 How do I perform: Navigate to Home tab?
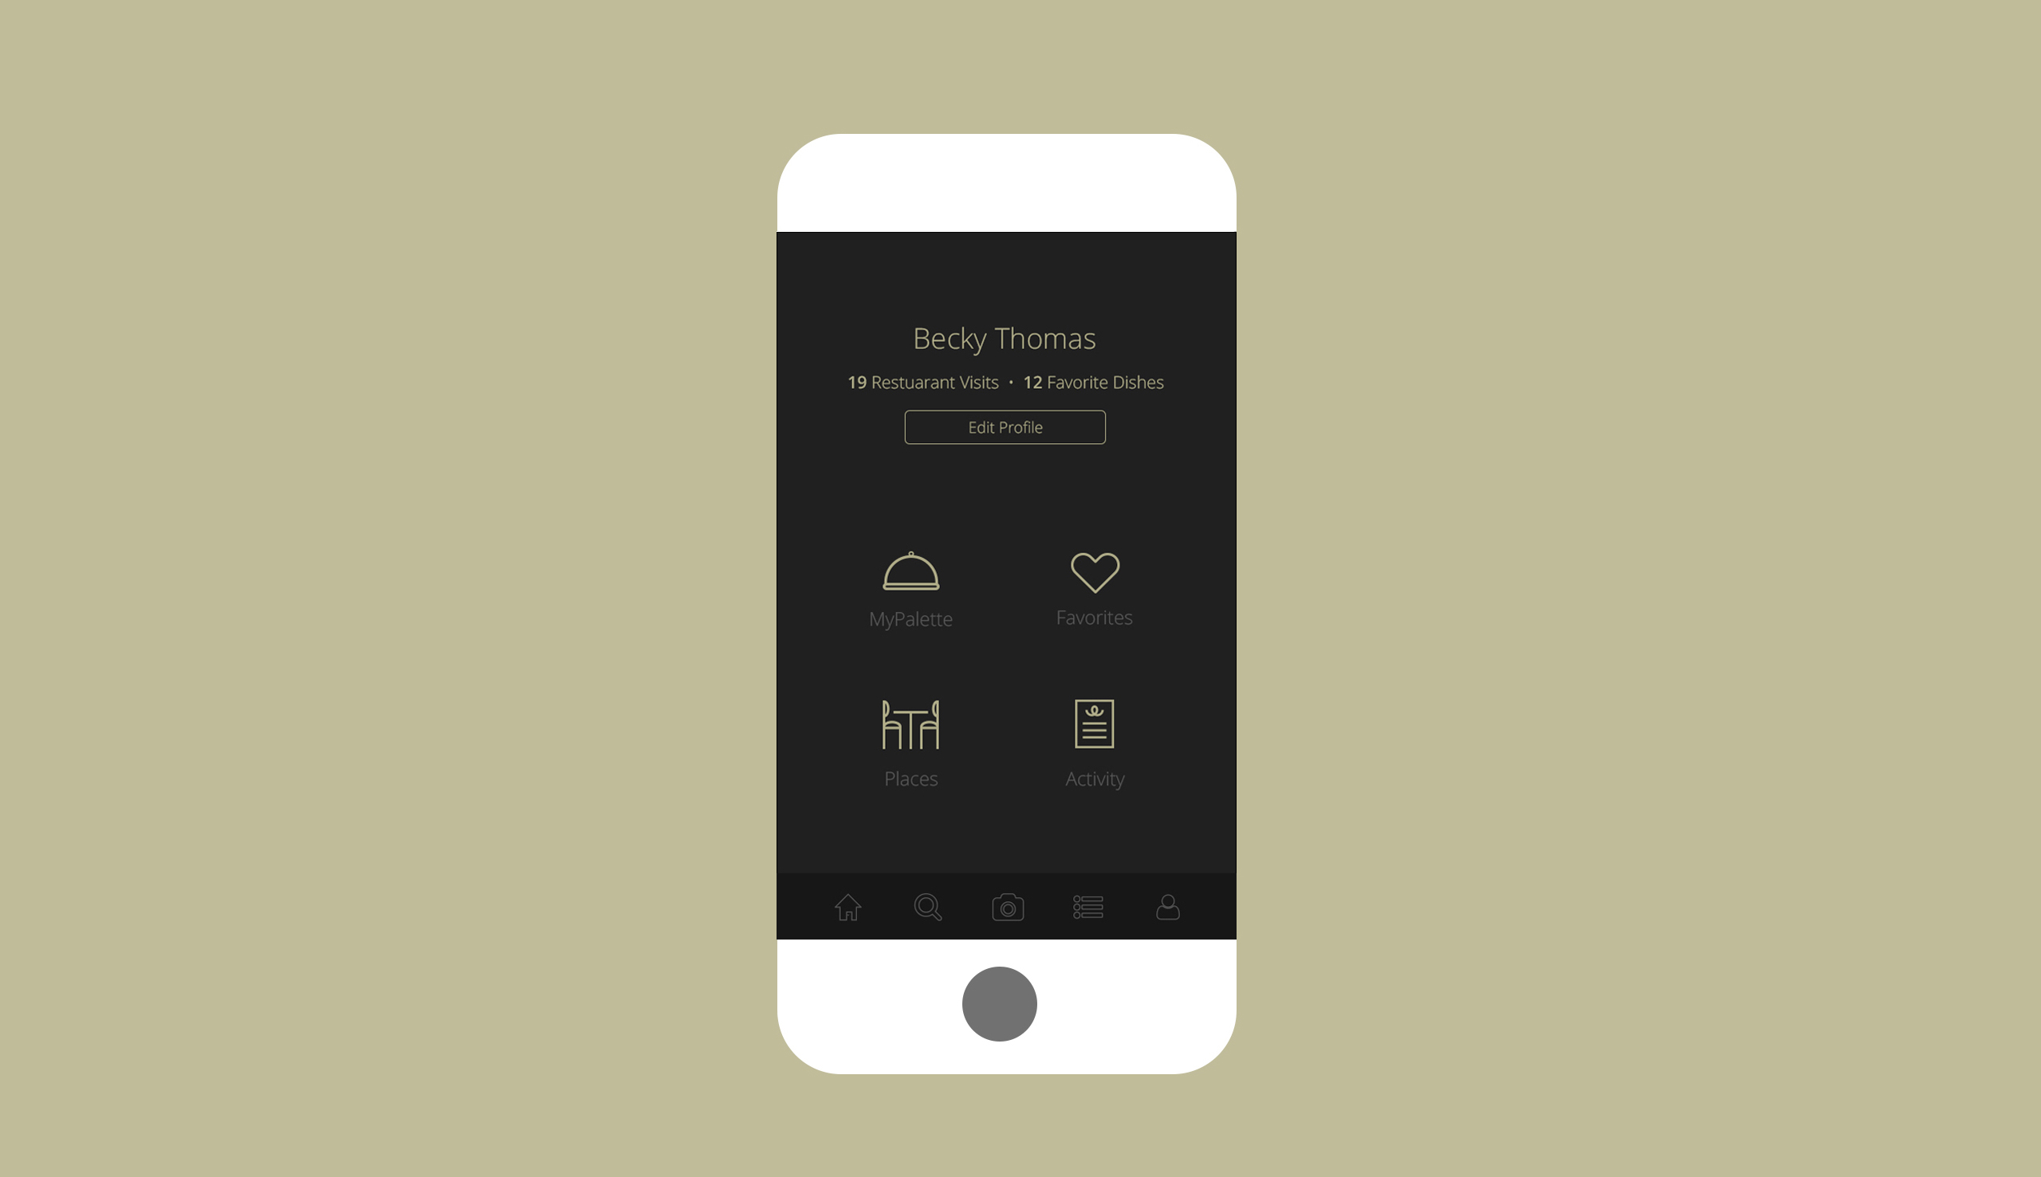click(848, 907)
